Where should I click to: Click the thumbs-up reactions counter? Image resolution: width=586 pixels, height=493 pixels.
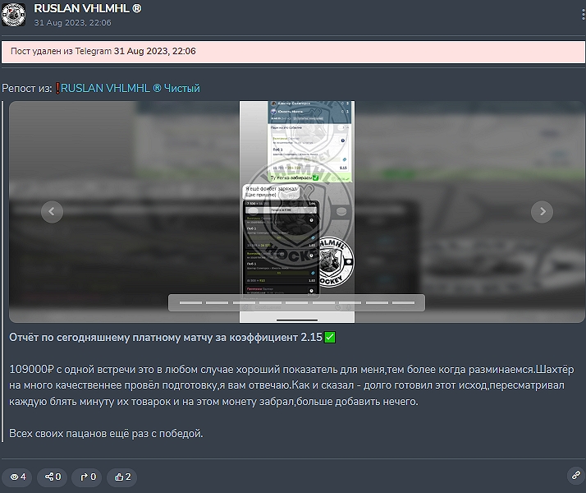tap(123, 477)
